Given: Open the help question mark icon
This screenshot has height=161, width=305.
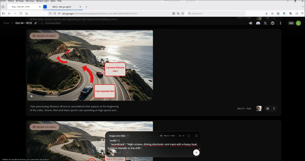Looking at the screenshot, I should click(272, 23).
